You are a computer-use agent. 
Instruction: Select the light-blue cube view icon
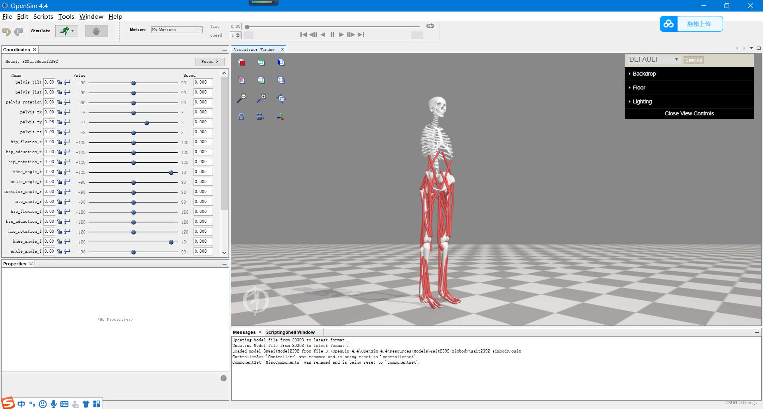point(281,80)
